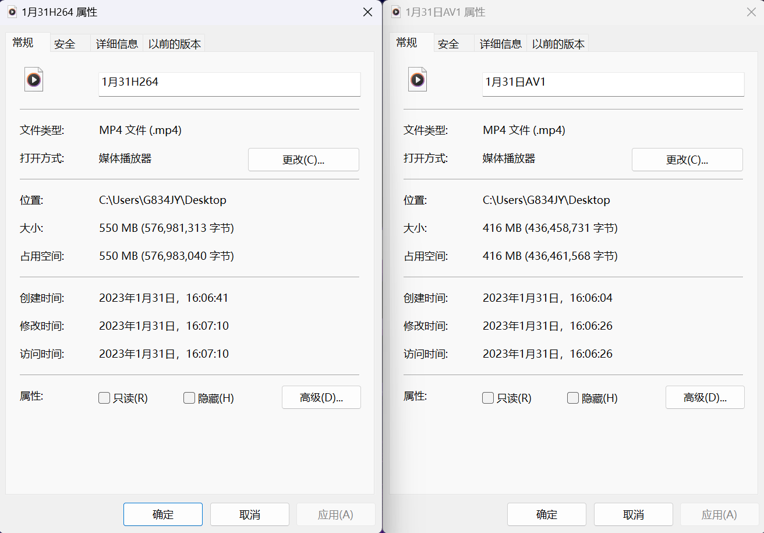Enable 隐藏(H) checkbox in AV1 window
Screen dimensions: 764x533
572,398
